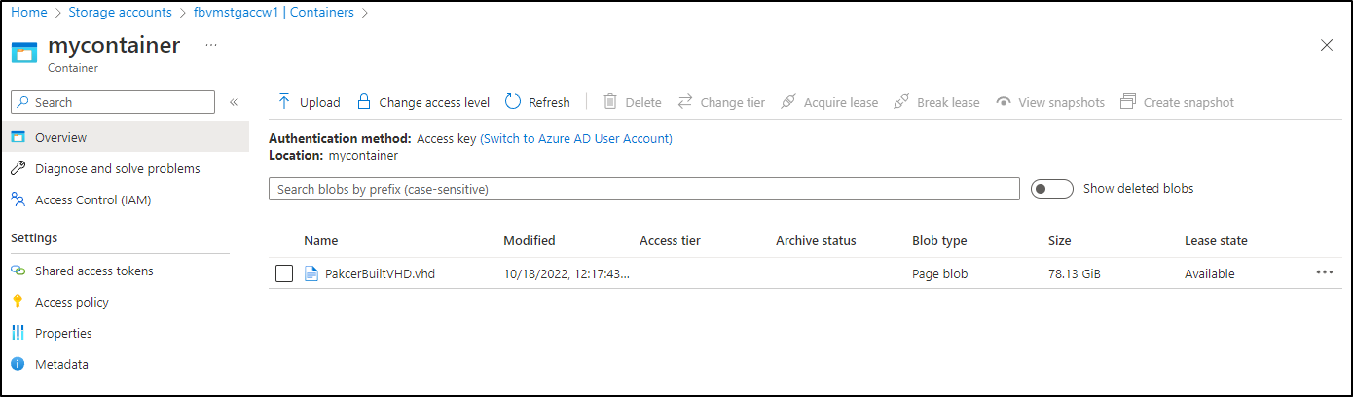This screenshot has height=397, width=1353.
Task: Click the PakcerBuiltVHD.vhd file icon
Action: 311,273
